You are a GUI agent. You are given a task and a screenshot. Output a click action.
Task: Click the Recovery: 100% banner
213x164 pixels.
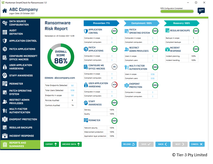tap(181, 23)
